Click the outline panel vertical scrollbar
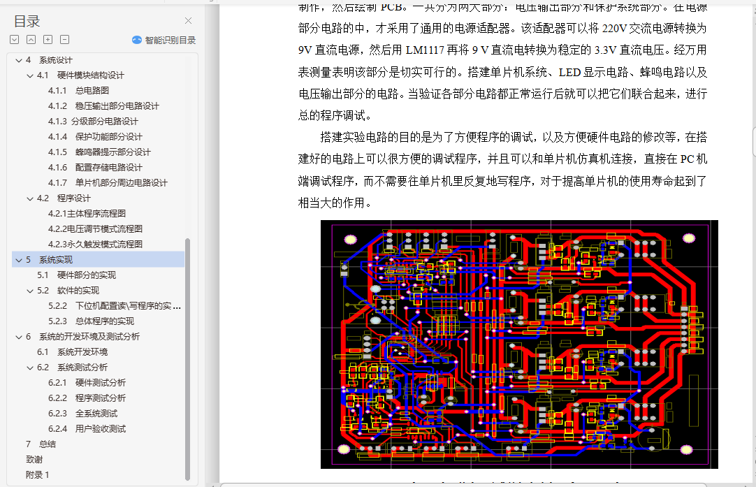The image size is (756, 487). pyautogui.click(x=187, y=359)
